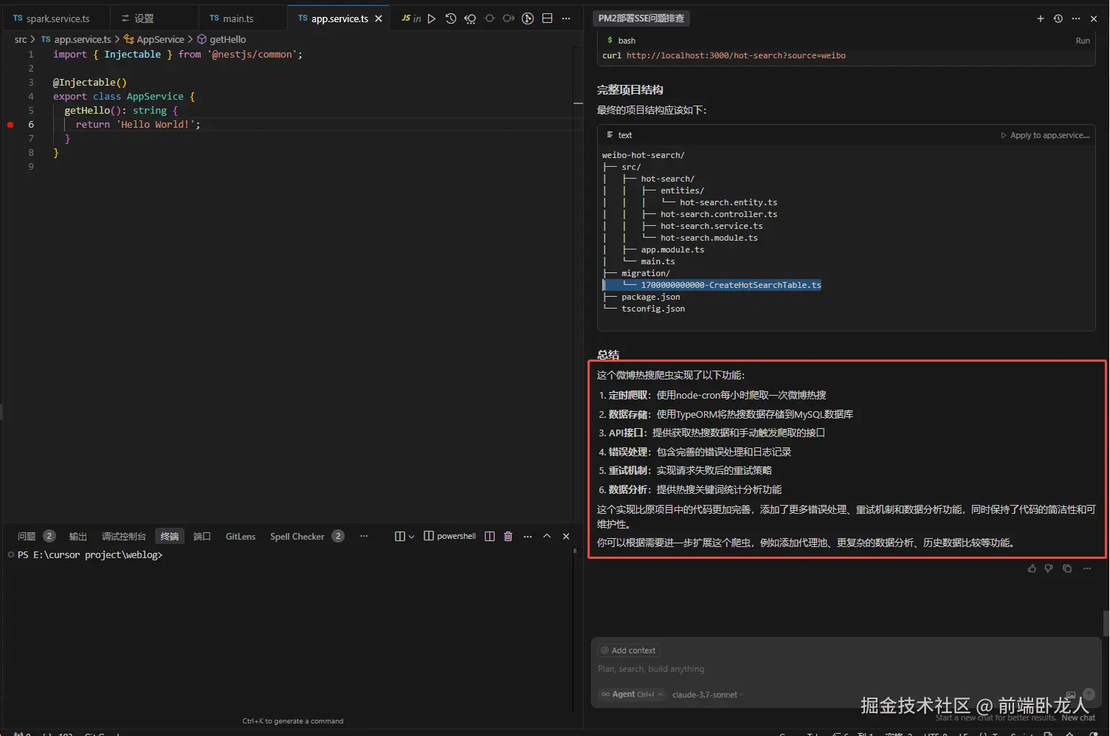Show more panel tabs via the ellipsis
1110x736 pixels.
point(364,536)
